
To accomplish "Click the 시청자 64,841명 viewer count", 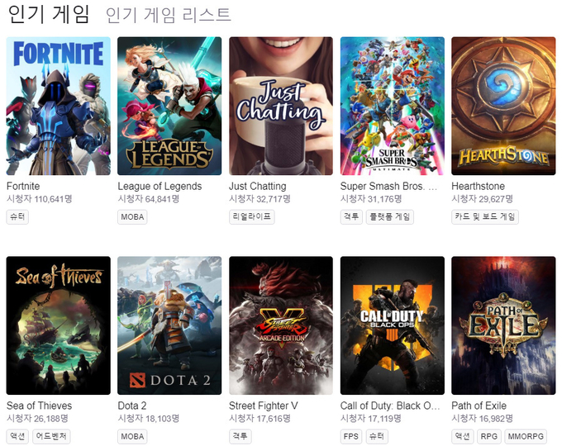I will 149,199.
